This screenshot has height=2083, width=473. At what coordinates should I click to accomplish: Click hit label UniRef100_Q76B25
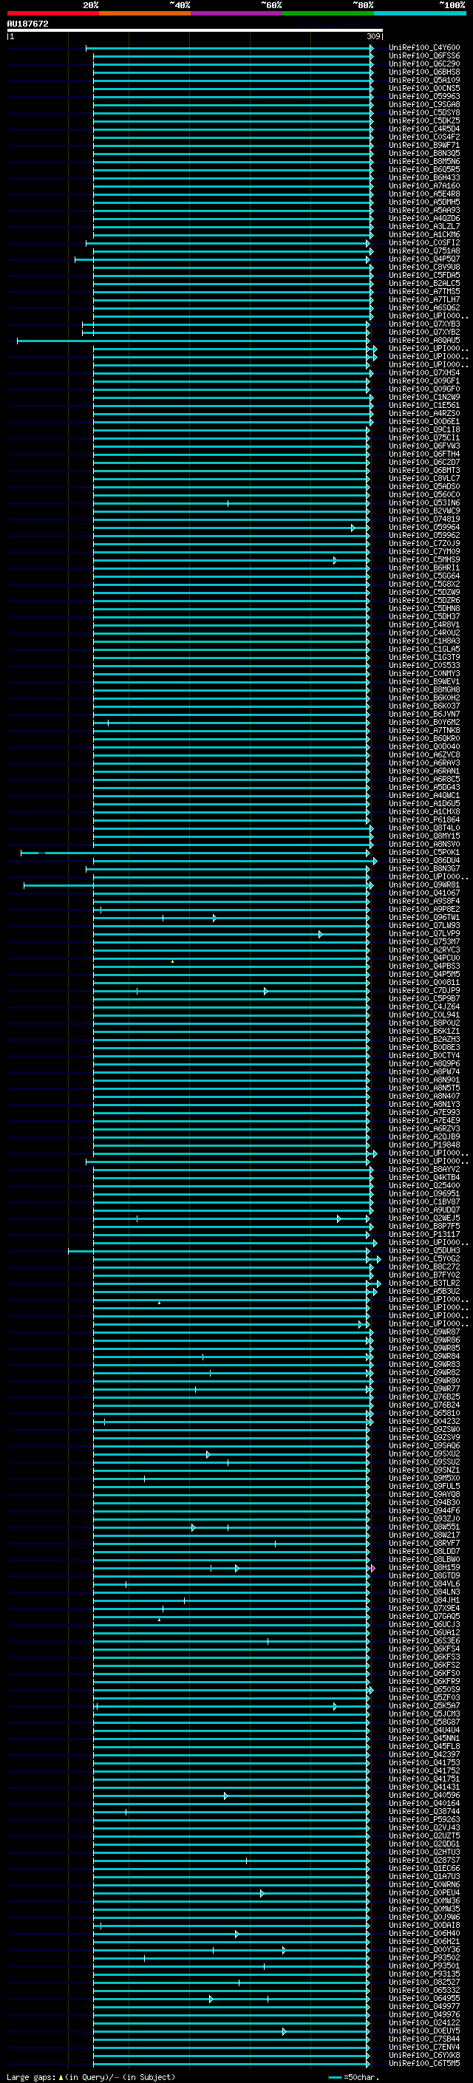423,1397
